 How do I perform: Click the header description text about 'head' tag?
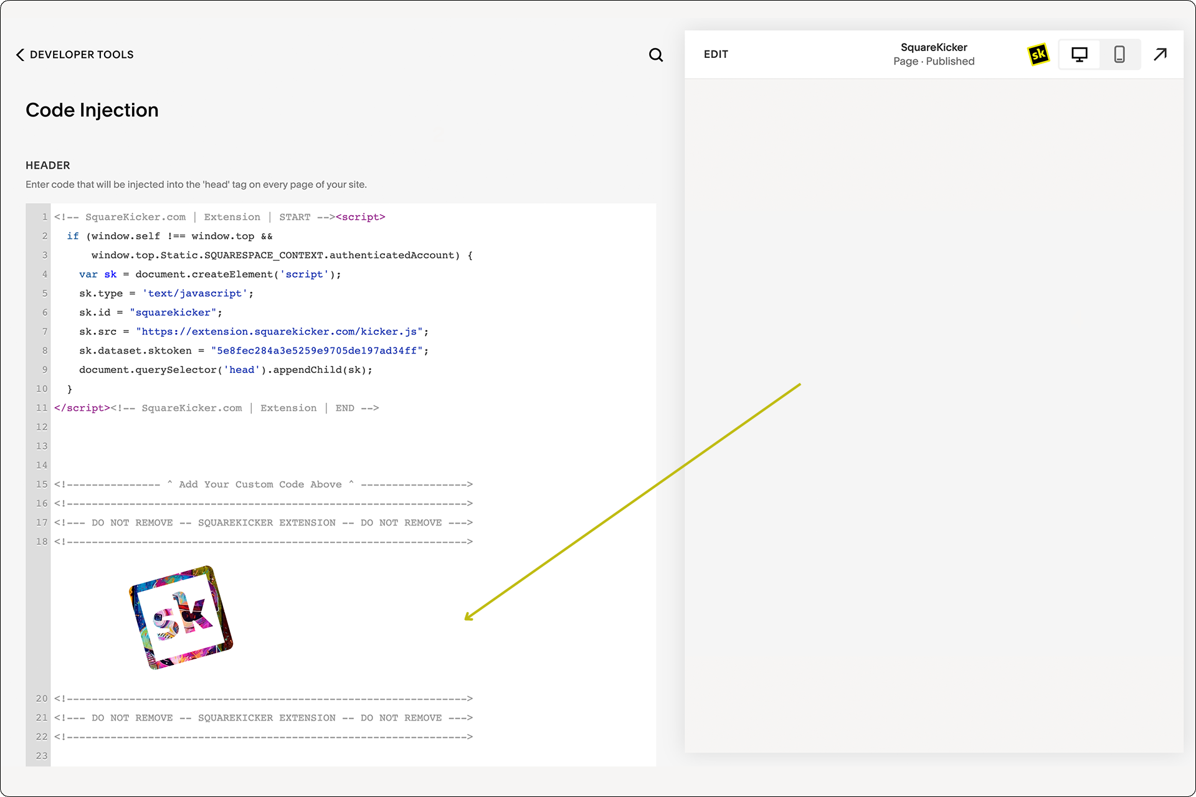196,185
